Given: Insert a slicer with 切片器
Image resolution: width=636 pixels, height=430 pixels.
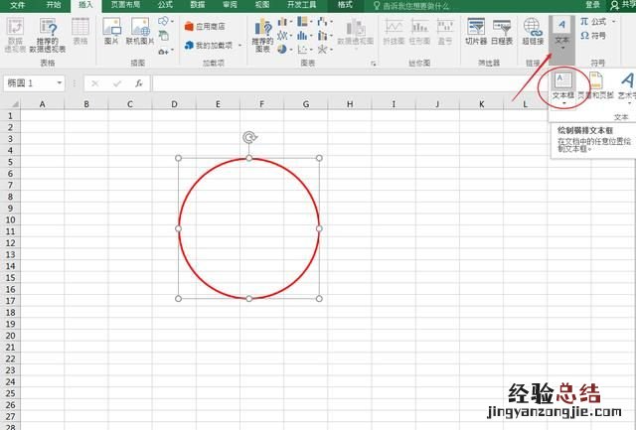Looking at the screenshot, I should click(476, 31).
